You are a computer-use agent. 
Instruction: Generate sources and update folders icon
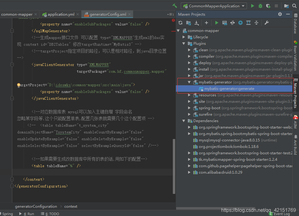(x=188, y=23)
